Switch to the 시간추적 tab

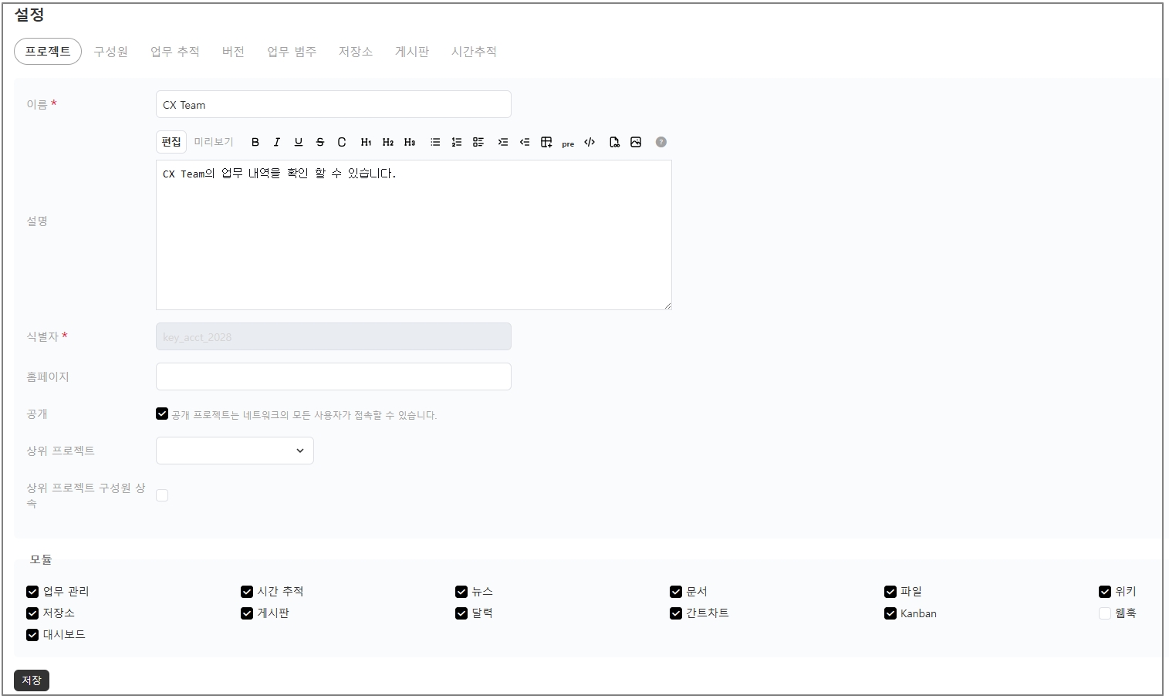tap(474, 52)
